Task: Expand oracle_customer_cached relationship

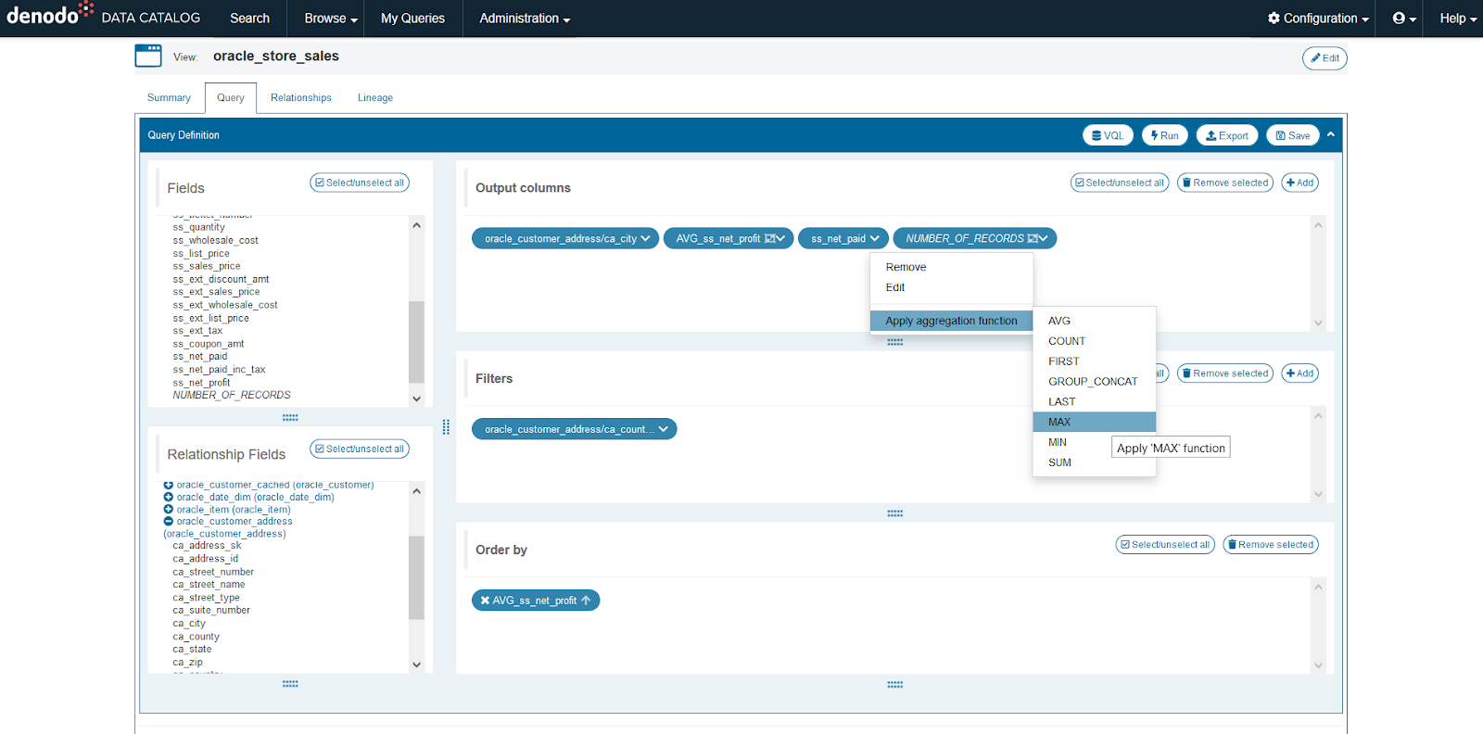Action: click(x=169, y=485)
